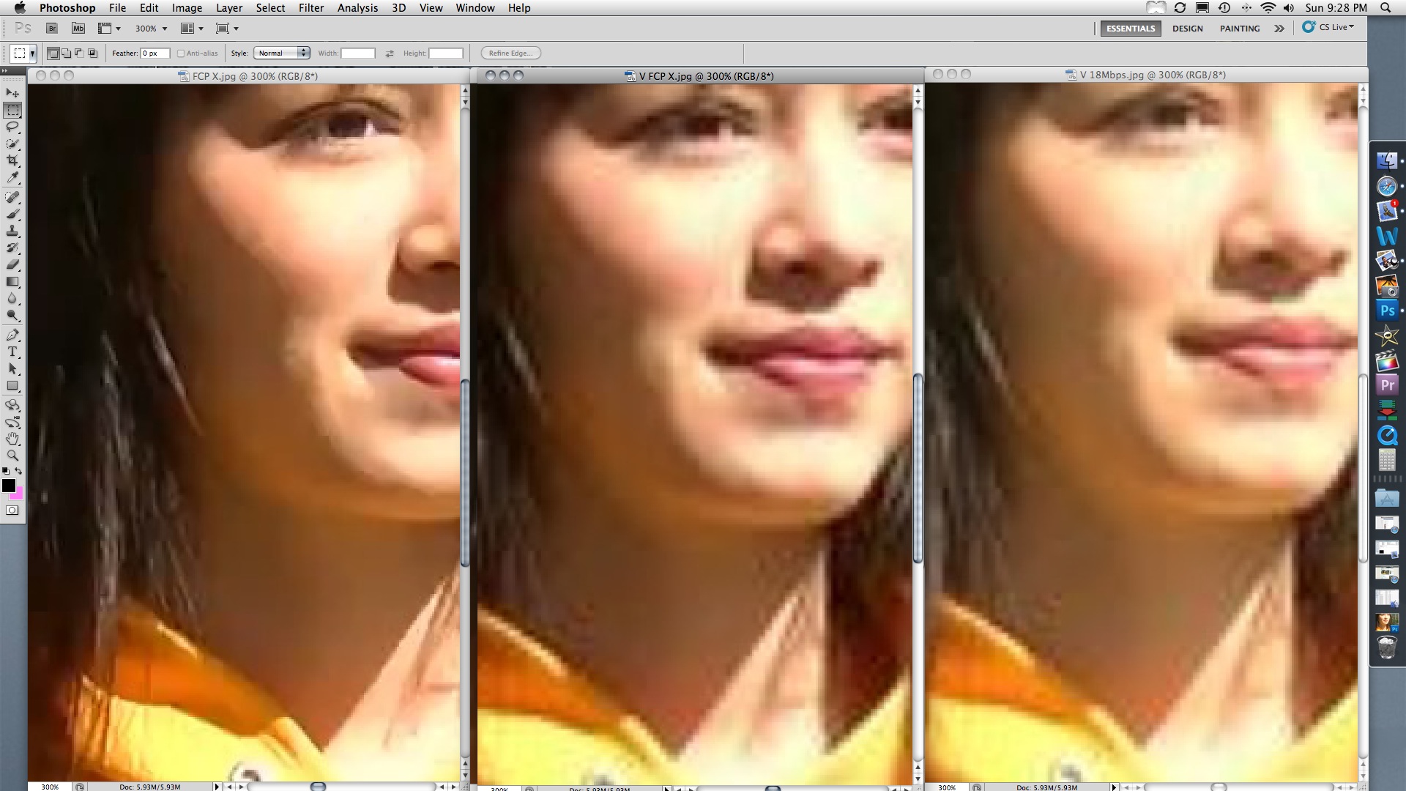Toggle Quick Mask mode
Viewport: 1406px width, 791px height.
click(x=12, y=510)
